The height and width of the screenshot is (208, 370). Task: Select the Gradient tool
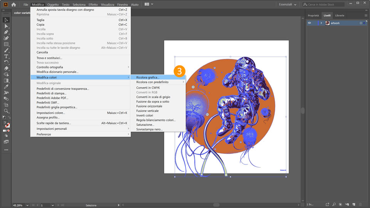tap(6, 81)
